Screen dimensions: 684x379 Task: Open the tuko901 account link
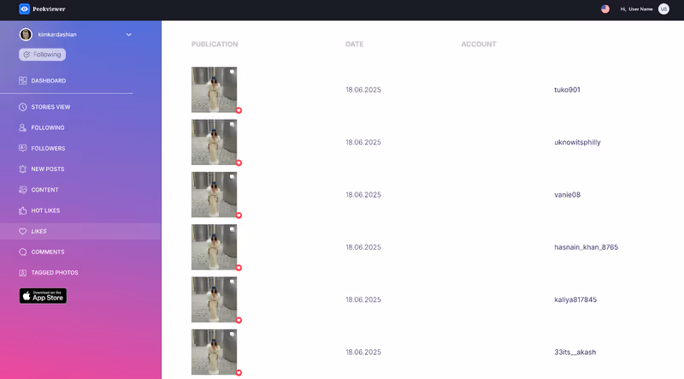point(567,90)
